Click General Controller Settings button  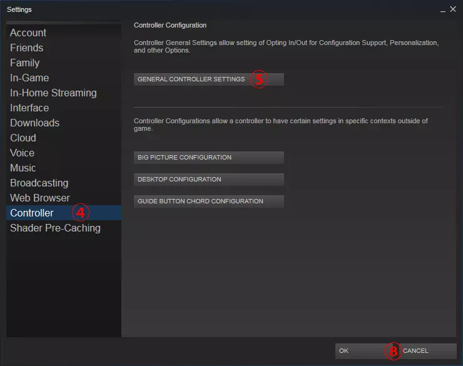[209, 79]
